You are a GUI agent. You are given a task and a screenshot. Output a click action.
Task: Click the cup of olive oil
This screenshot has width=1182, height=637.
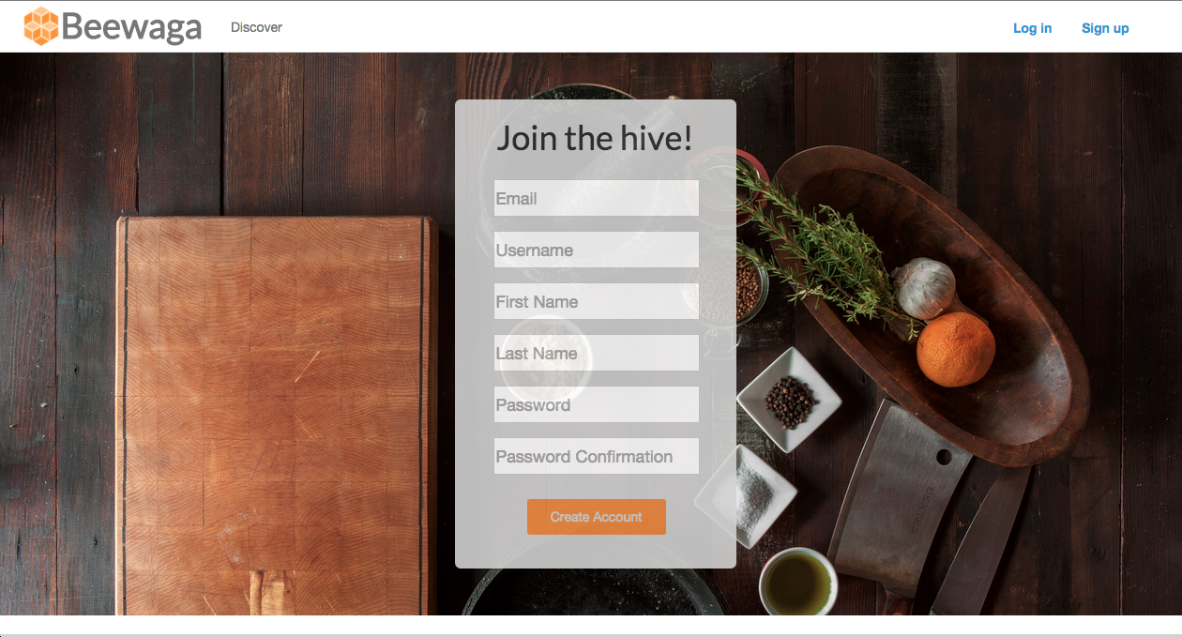tap(797, 583)
